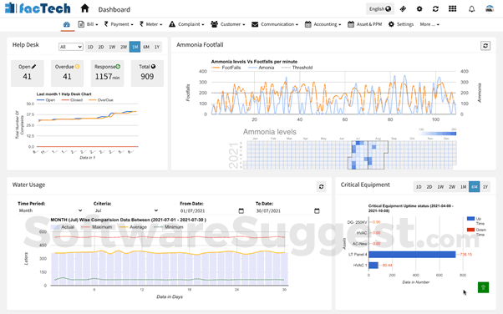Open the Accounting menu
The height and width of the screenshot is (314, 503).
[x=323, y=24]
